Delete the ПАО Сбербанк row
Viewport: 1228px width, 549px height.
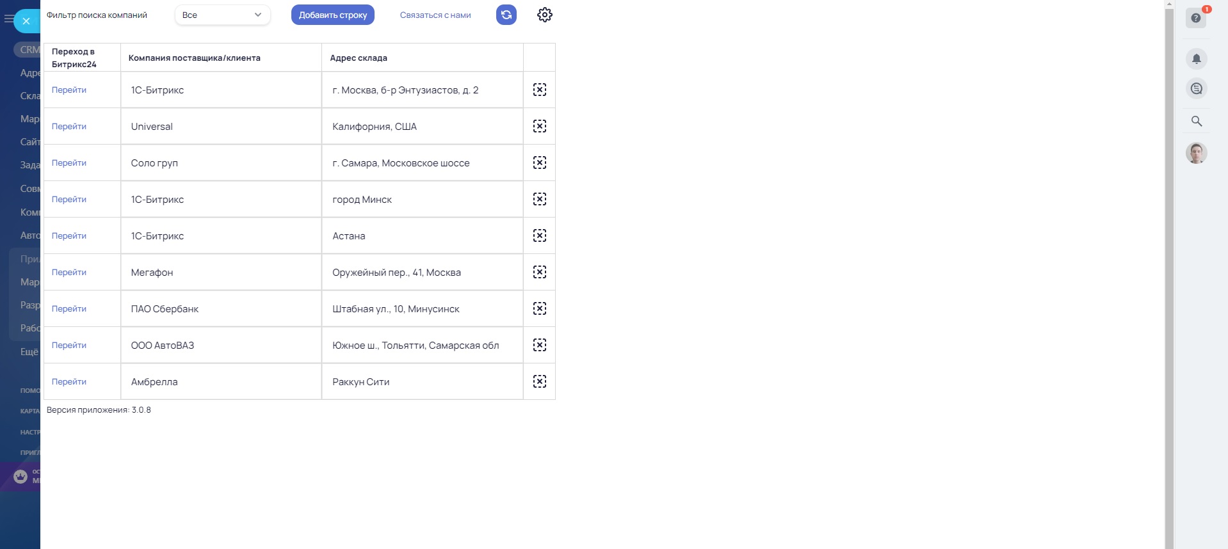tap(540, 308)
